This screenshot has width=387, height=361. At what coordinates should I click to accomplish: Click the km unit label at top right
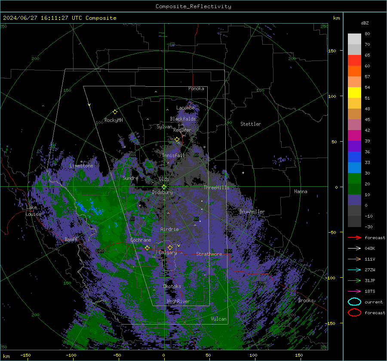click(x=336, y=18)
